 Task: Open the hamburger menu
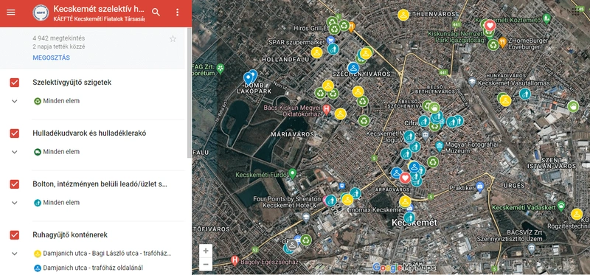11,12
